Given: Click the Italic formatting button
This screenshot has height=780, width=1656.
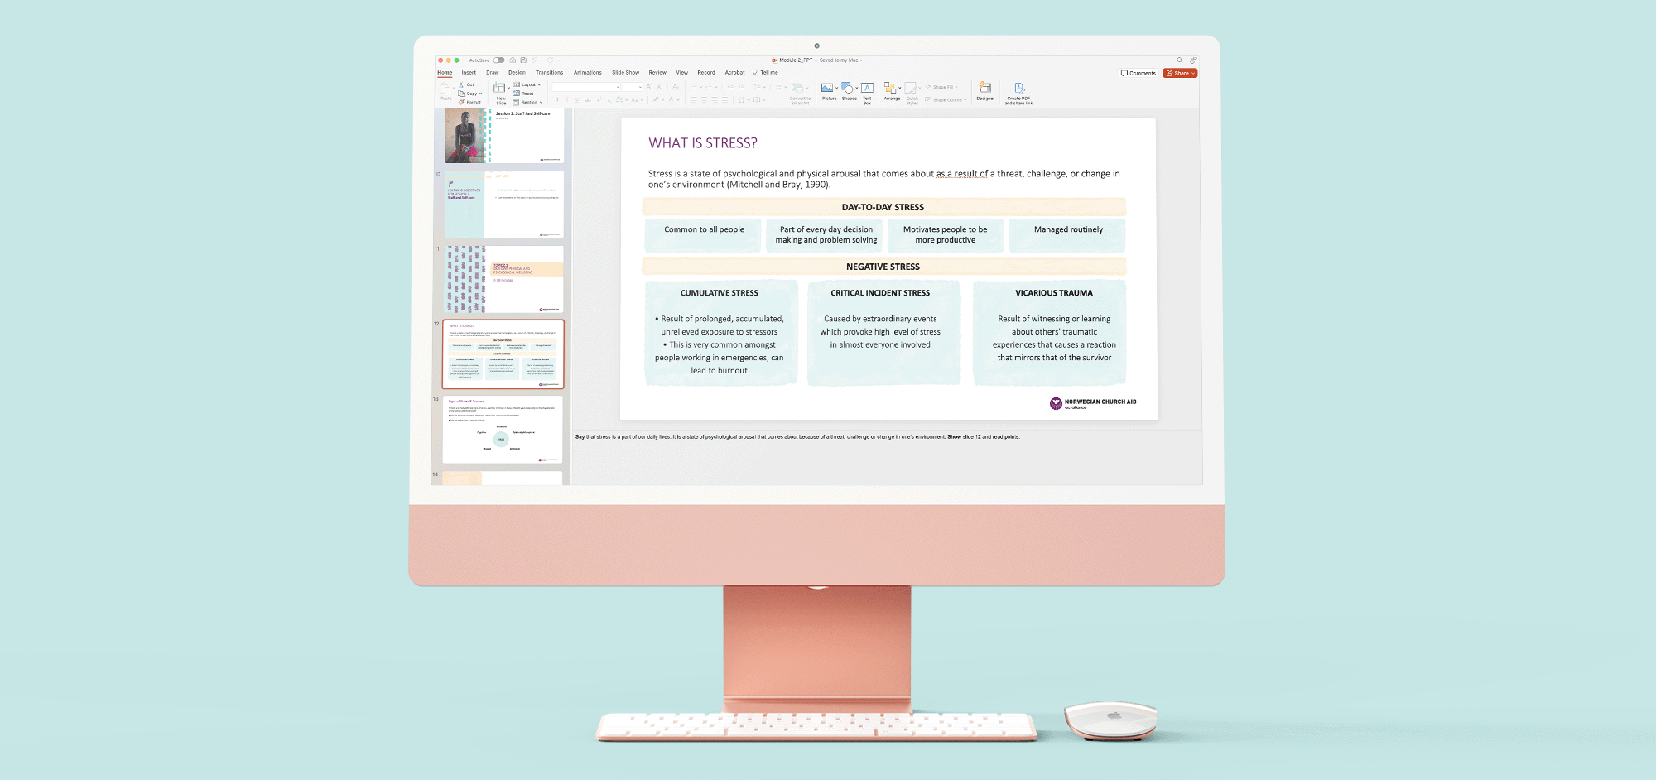Looking at the screenshot, I should click(x=567, y=99).
